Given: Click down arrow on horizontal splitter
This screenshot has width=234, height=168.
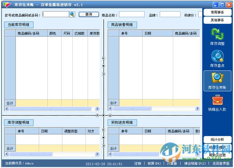Looking at the screenshot, I should click(110, 115).
